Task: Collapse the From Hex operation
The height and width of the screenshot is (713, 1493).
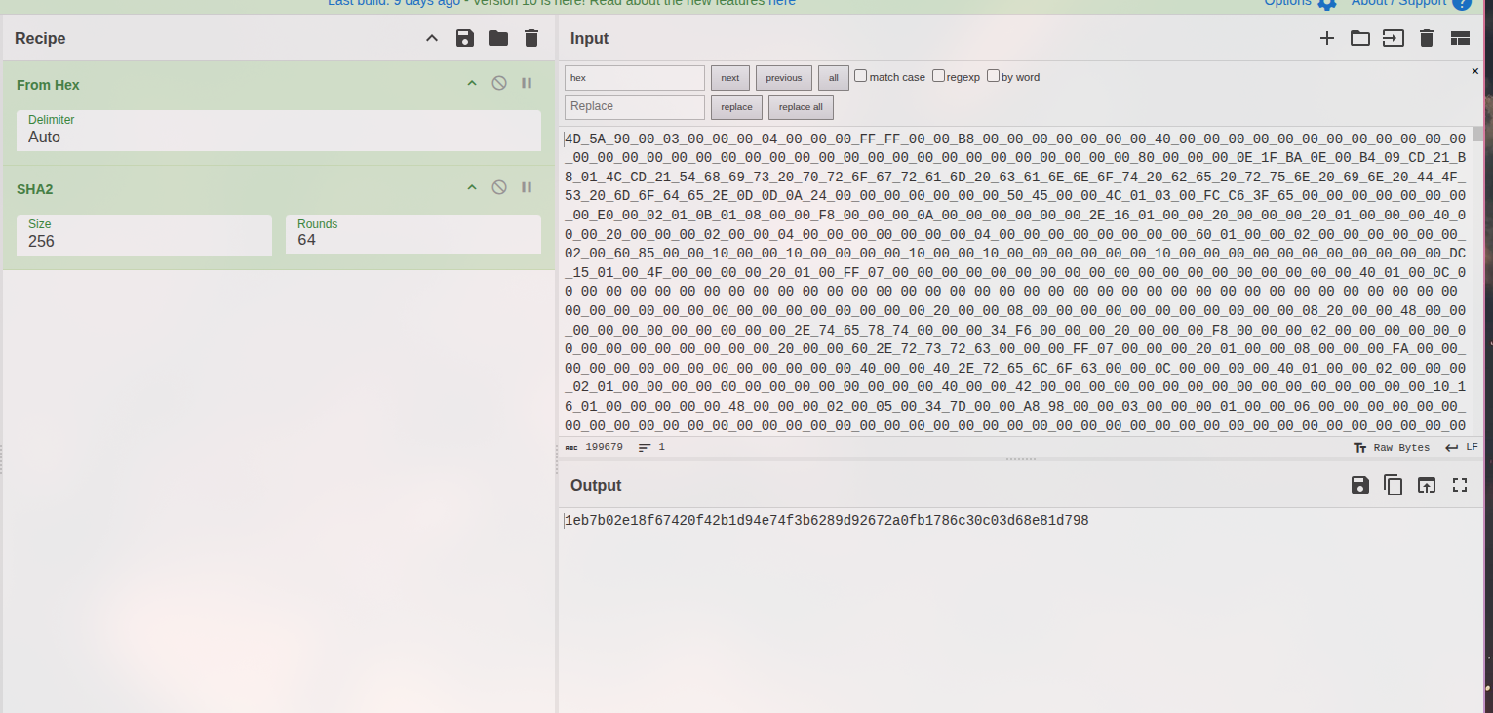Action: pyautogui.click(x=471, y=85)
